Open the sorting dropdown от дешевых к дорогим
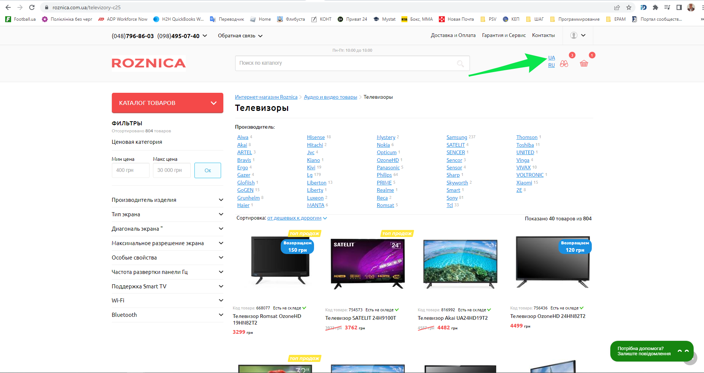Image resolution: width=704 pixels, height=373 pixels. tap(297, 218)
